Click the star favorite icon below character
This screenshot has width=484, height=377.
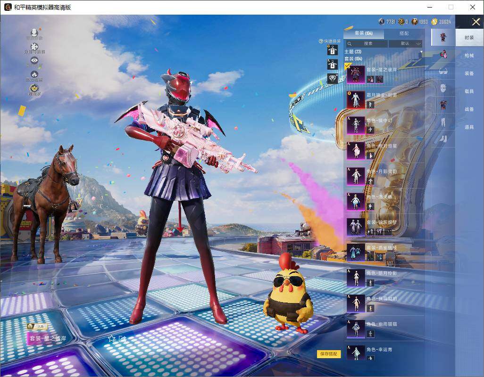pos(111,339)
